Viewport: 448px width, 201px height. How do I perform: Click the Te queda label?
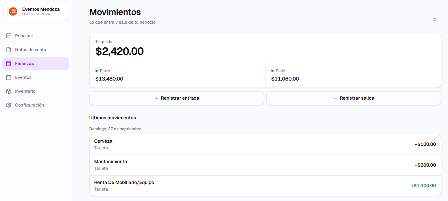(104, 42)
